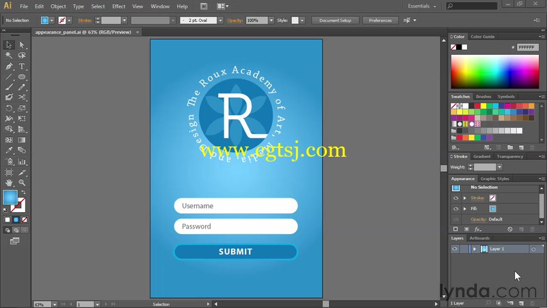
Task: Hide Layer 1 with eye icon
Action: click(x=455, y=249)
